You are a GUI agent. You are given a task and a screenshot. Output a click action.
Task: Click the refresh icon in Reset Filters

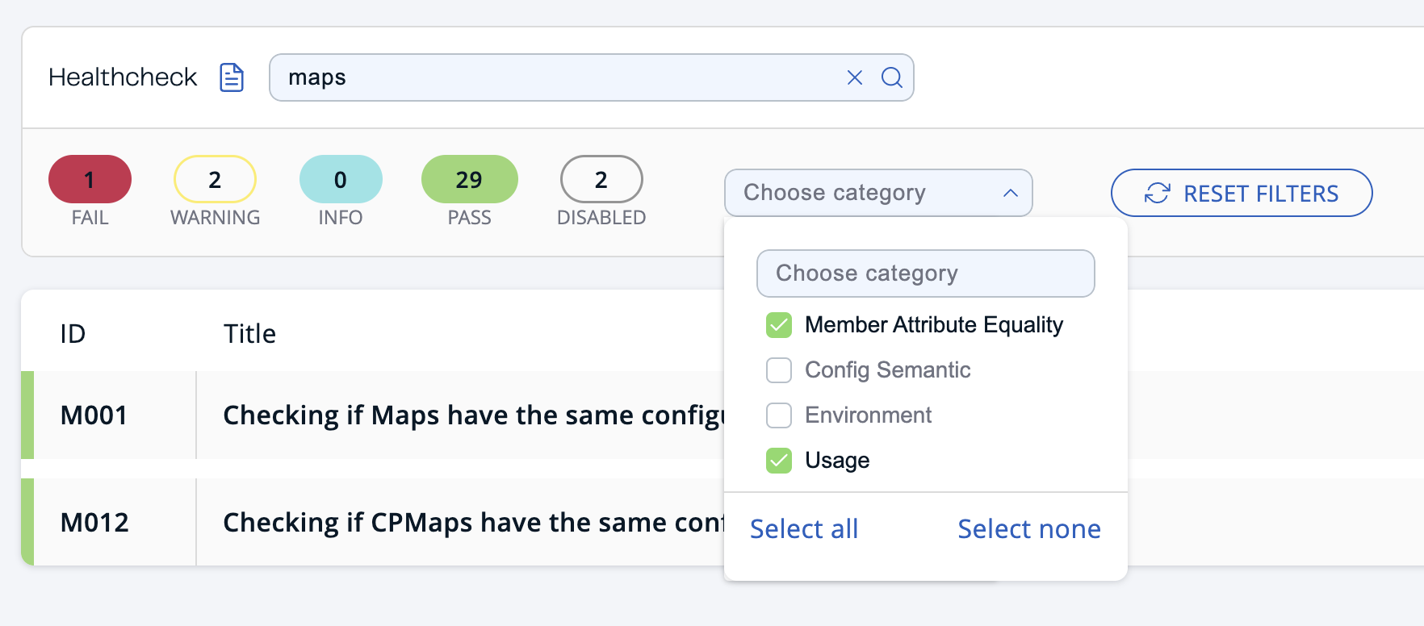point(1157,193)
